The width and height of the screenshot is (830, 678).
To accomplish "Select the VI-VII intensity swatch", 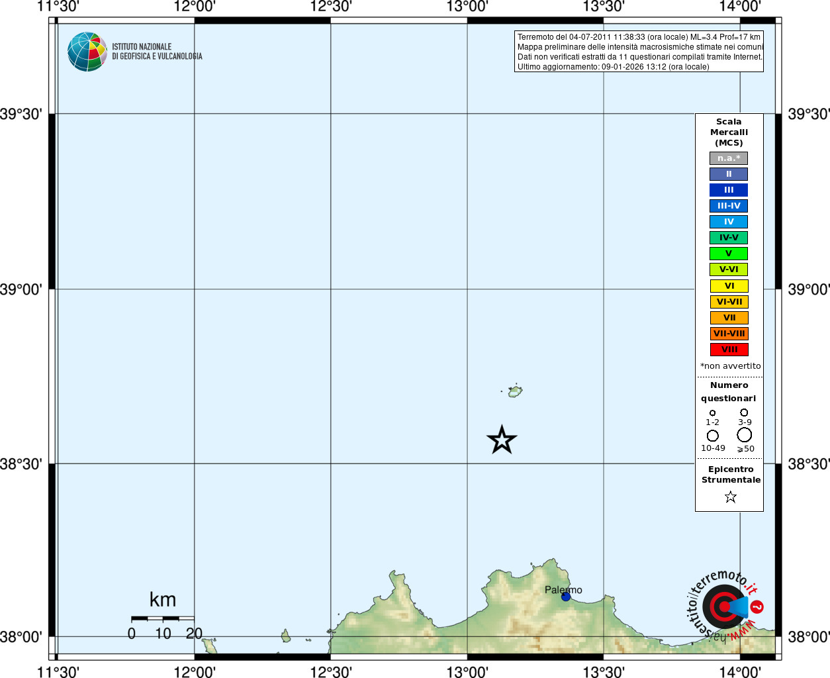I will [x=729, y=302].
